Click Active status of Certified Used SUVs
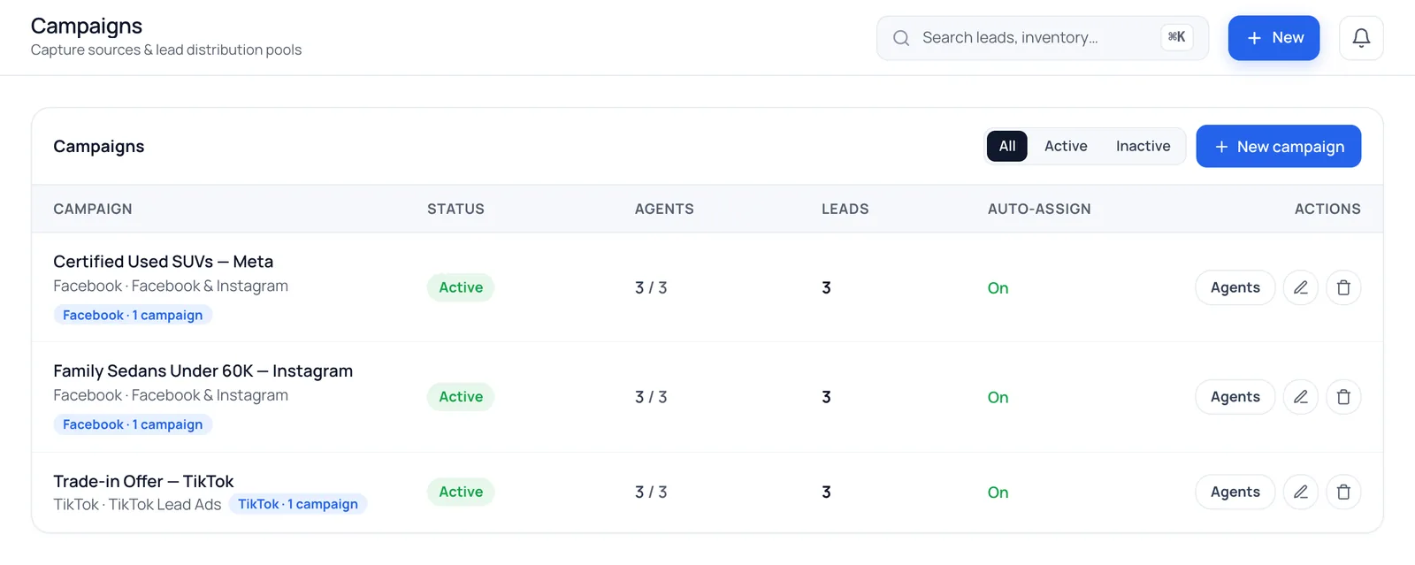 (461, 287)
